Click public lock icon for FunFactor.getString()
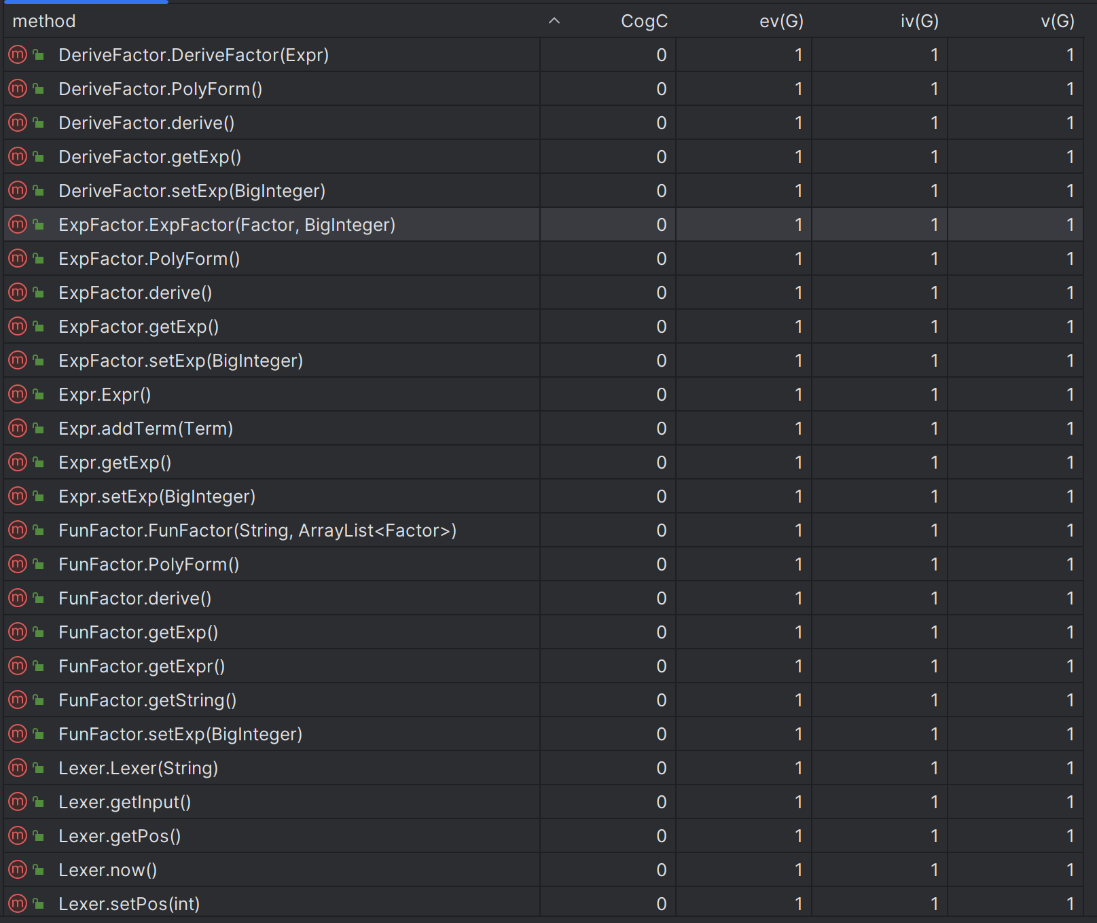Screen dimensions: 1097x923 [39, 700]
